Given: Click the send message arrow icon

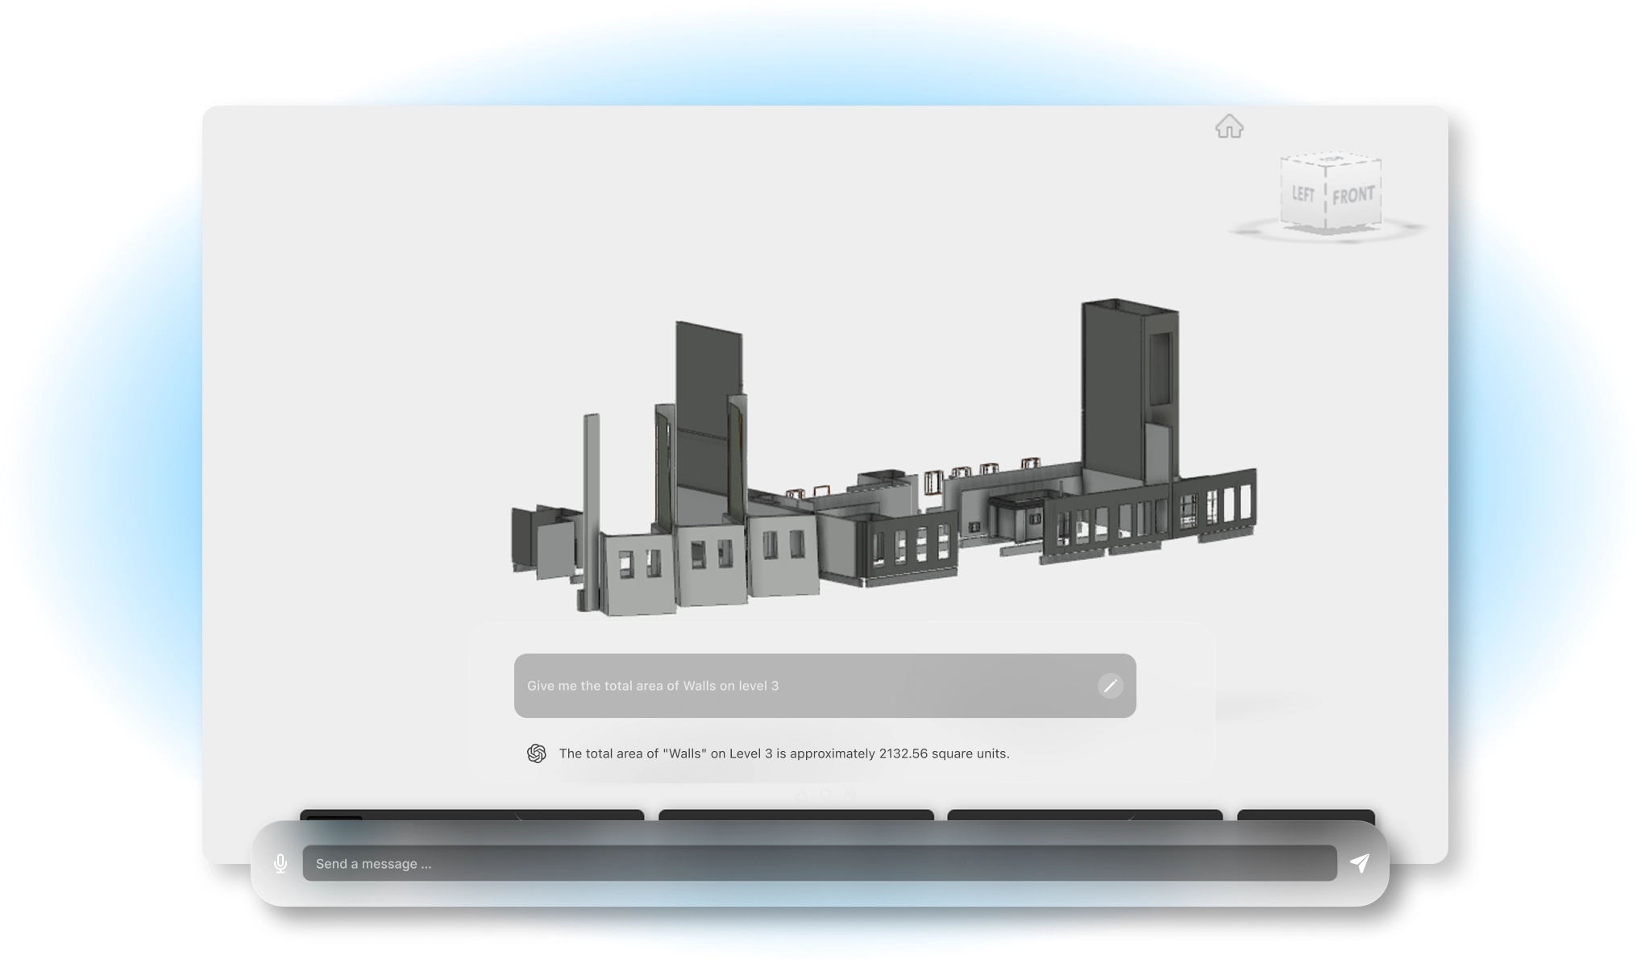Looking at the screenshot, I should coord(1360,862).
